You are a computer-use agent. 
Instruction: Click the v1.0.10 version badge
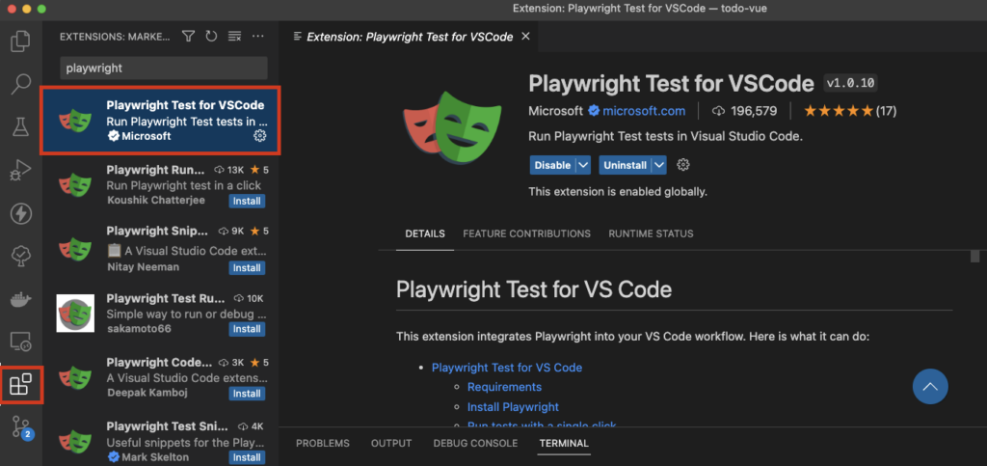coord(850,83)
